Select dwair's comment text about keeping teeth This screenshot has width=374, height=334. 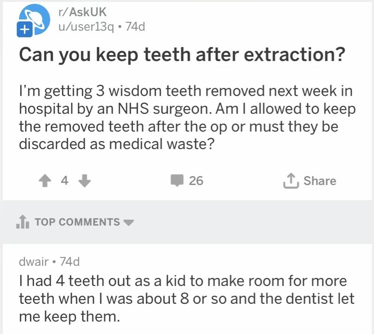point(187,299)
